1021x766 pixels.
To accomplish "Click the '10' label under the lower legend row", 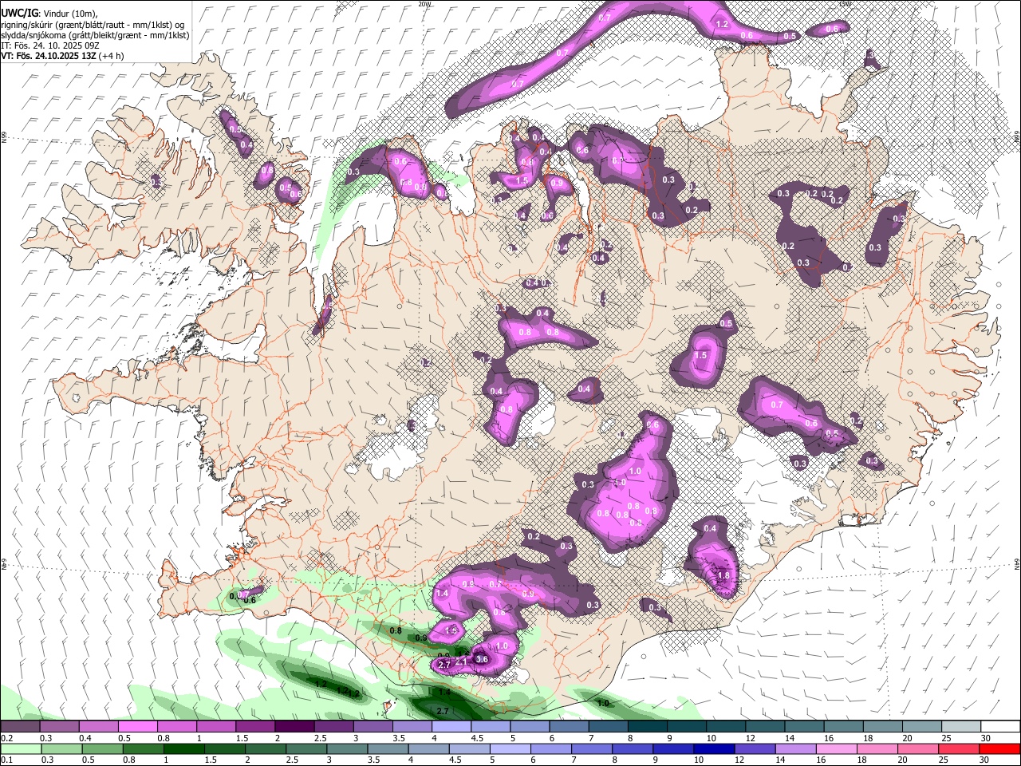I will pos(698,760).
